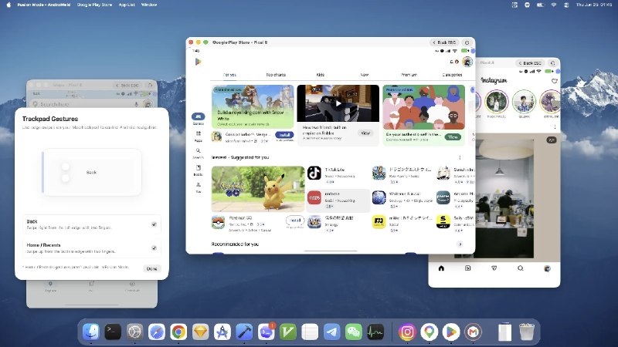Open the yellow mixi app icon
Image resolution: width=618 pixels, height=347 pixels.
click(379, 222)
